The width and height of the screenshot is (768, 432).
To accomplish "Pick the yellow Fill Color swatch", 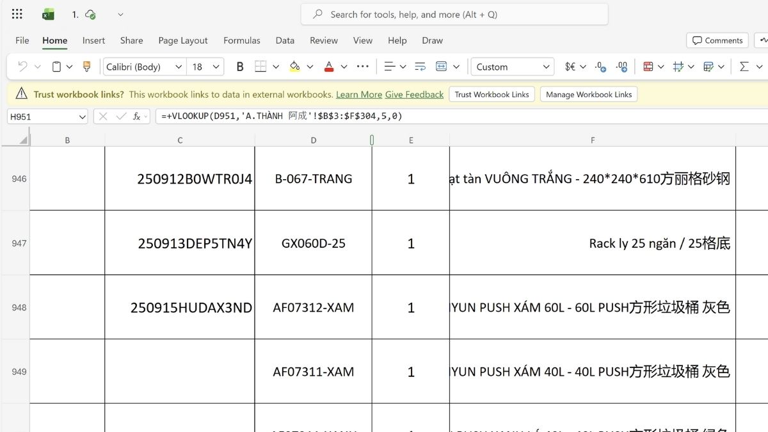I will [296, 66].
